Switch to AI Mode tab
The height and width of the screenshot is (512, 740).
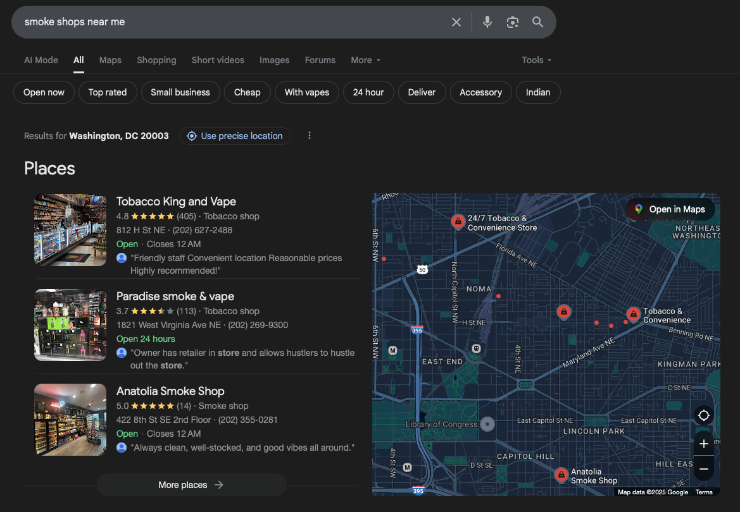pos(41,60)
